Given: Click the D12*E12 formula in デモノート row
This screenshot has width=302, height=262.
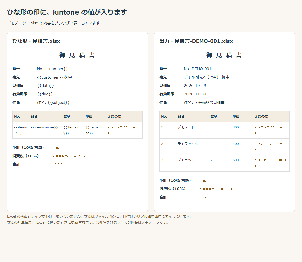Looking at the screenshot, I should [271, 130].
